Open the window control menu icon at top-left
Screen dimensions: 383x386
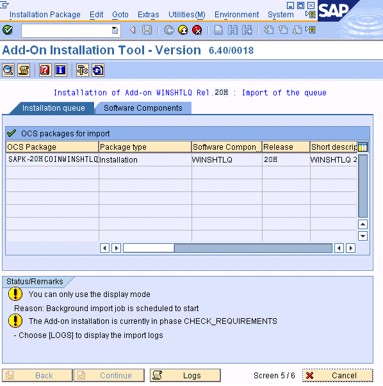(x=4, y=4)
